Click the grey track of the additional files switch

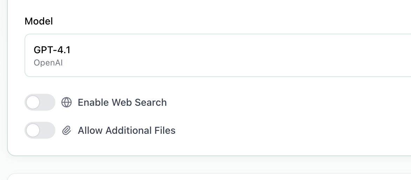click(48, 131)
